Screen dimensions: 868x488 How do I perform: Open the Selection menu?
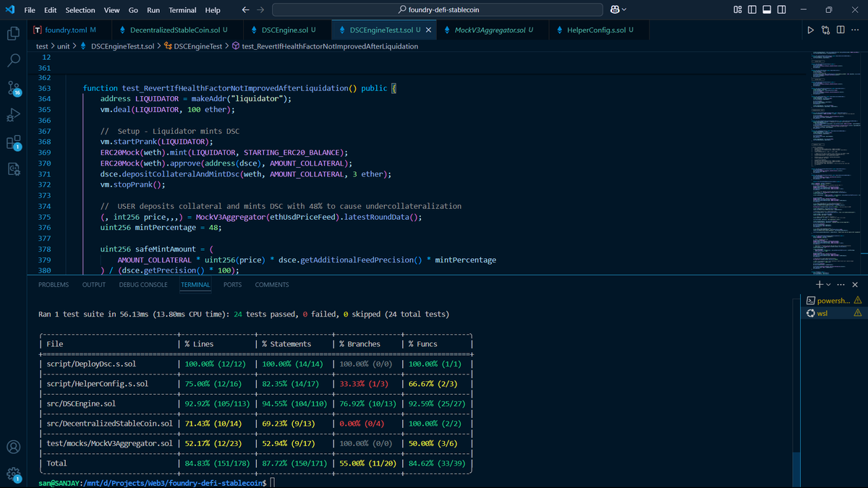click(x=80, y=10)
